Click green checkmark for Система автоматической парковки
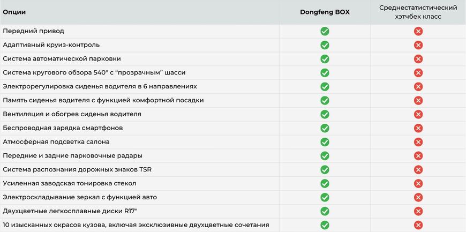Screen dimensions: 466x232 [325, 59]
